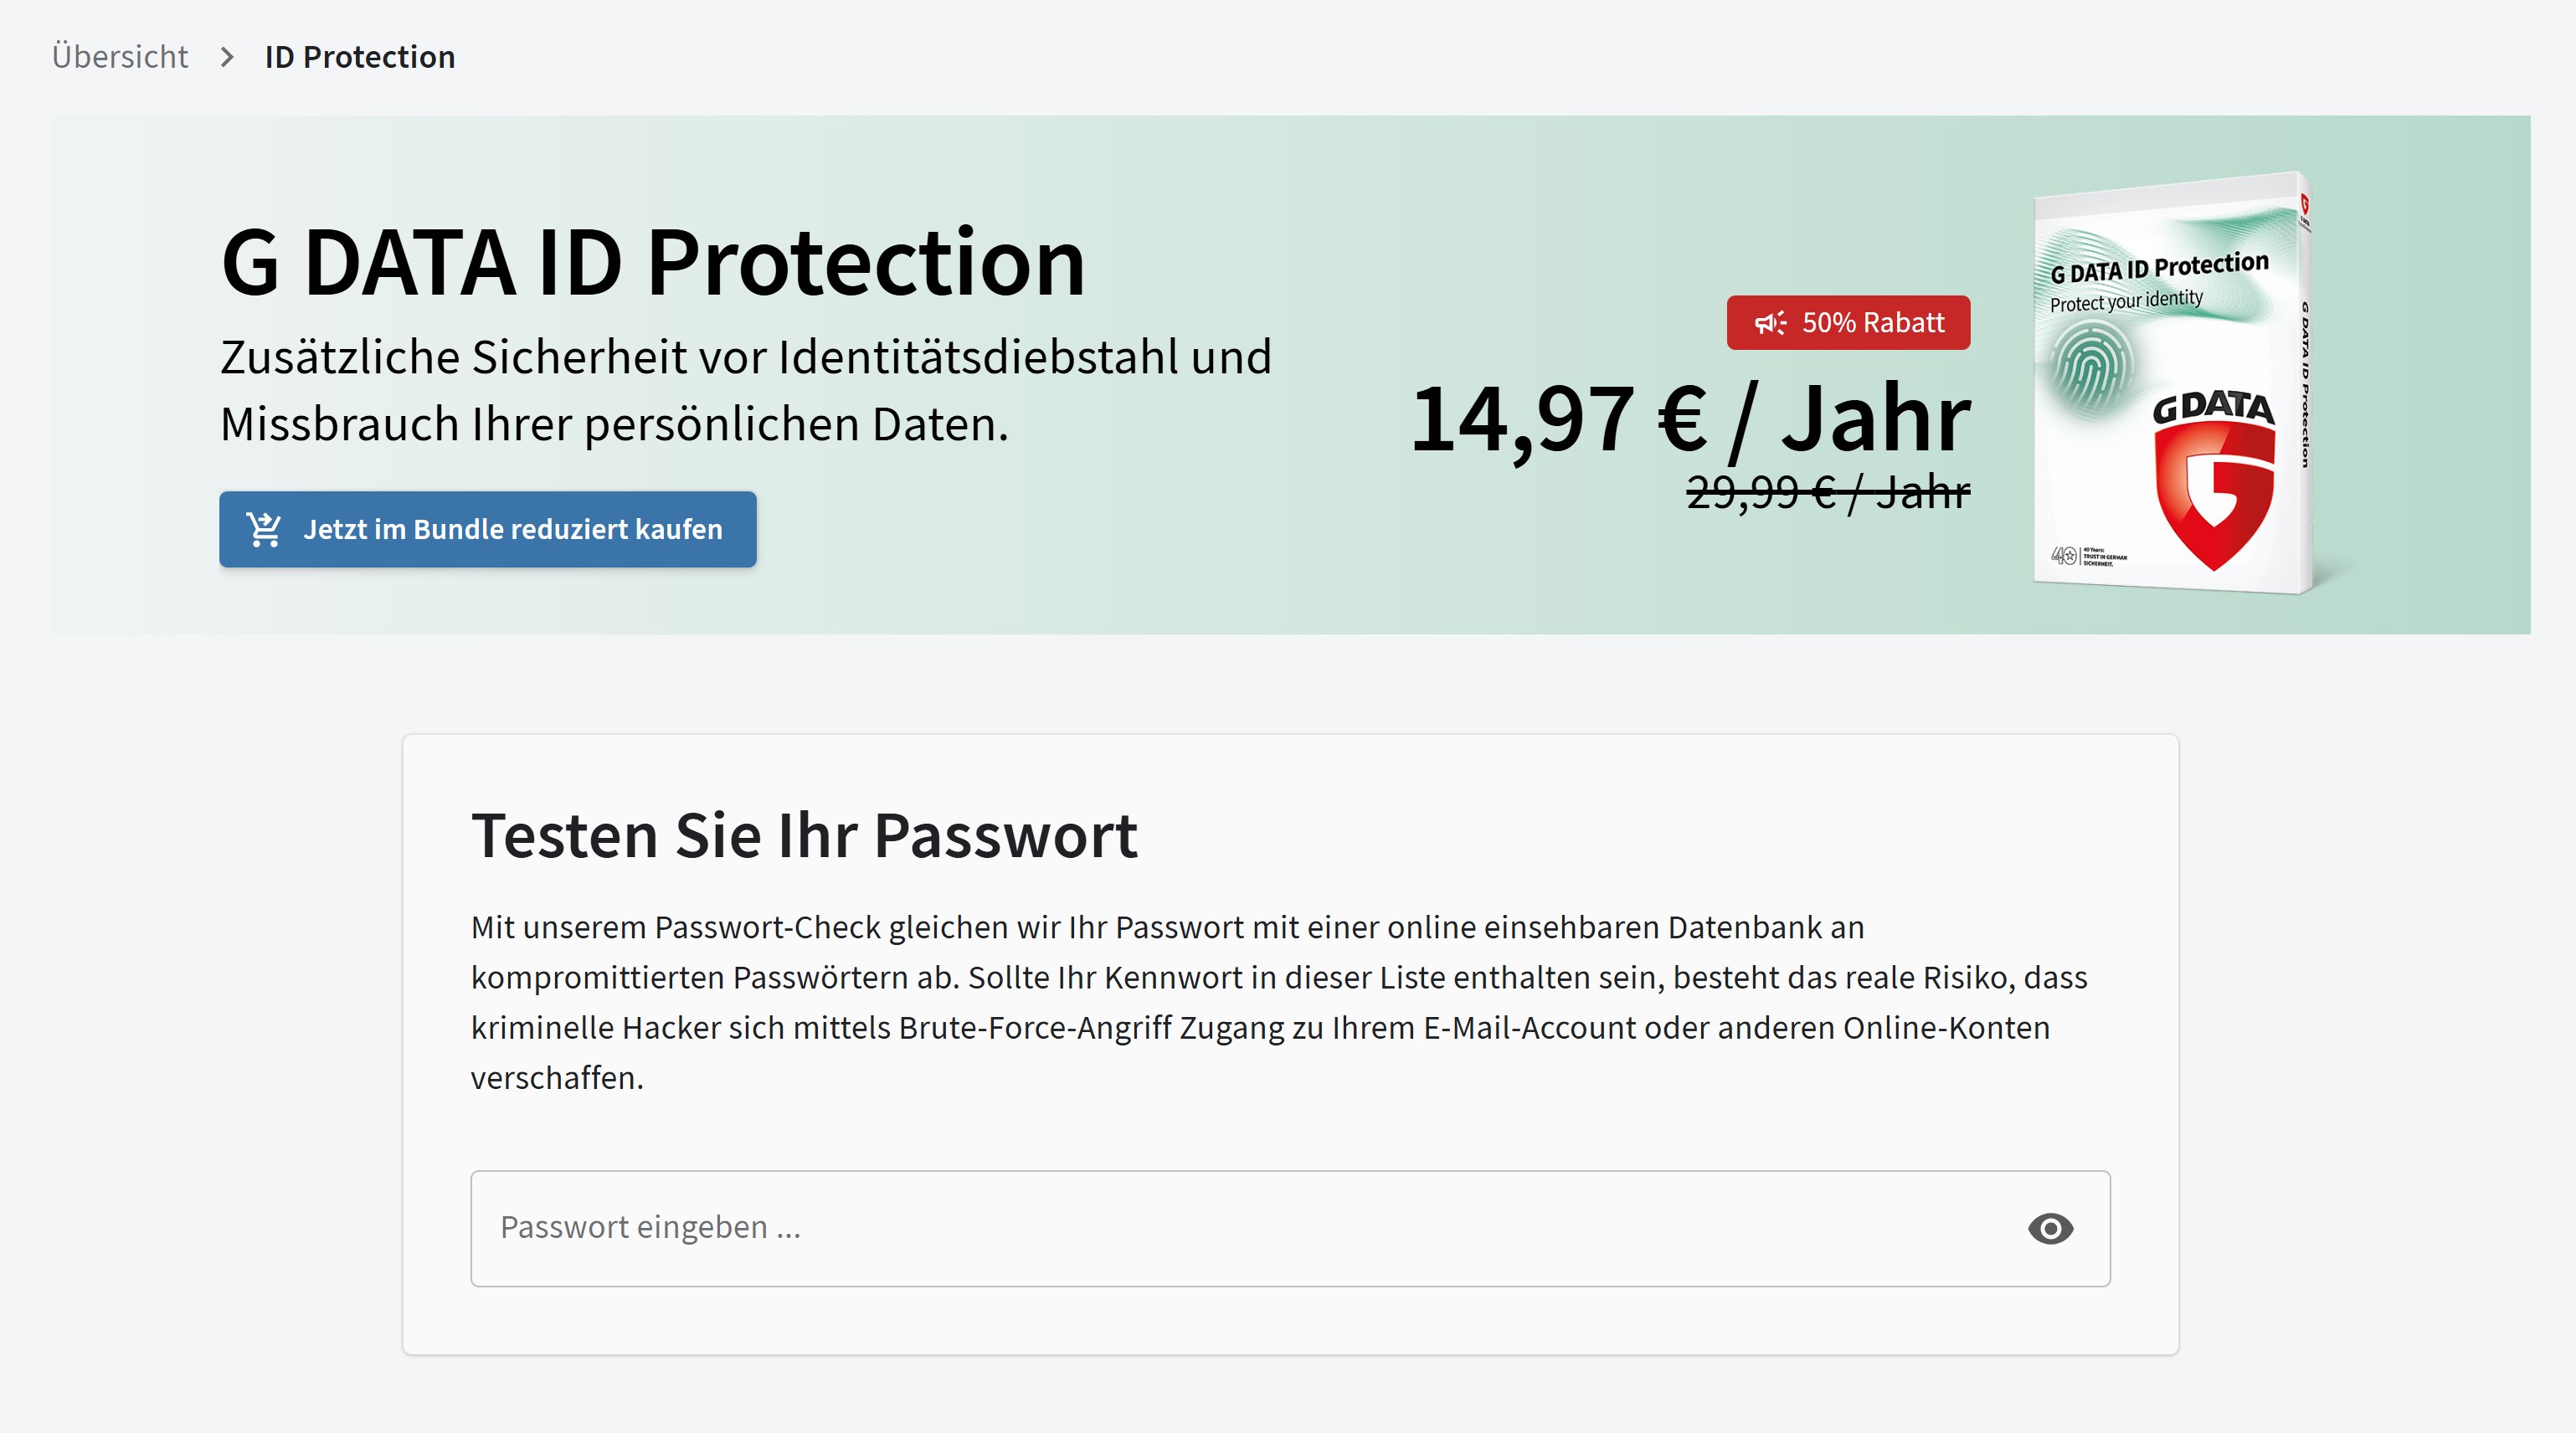This screenshot has height=1433, width=2576.
Task: Click into the Passwort eingeben input field
Action: point(1000,1228)
